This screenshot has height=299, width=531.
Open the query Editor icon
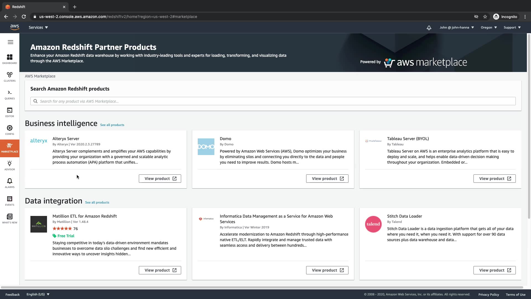coord(10,112)
